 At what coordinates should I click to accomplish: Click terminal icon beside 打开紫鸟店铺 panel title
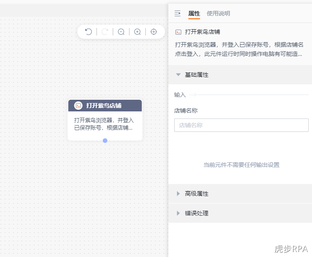[x=178, y=32]
